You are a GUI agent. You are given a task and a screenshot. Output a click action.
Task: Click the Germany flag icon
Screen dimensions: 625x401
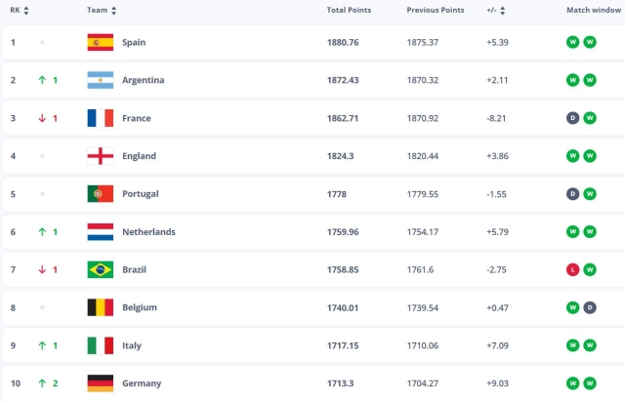pos(101,383)
